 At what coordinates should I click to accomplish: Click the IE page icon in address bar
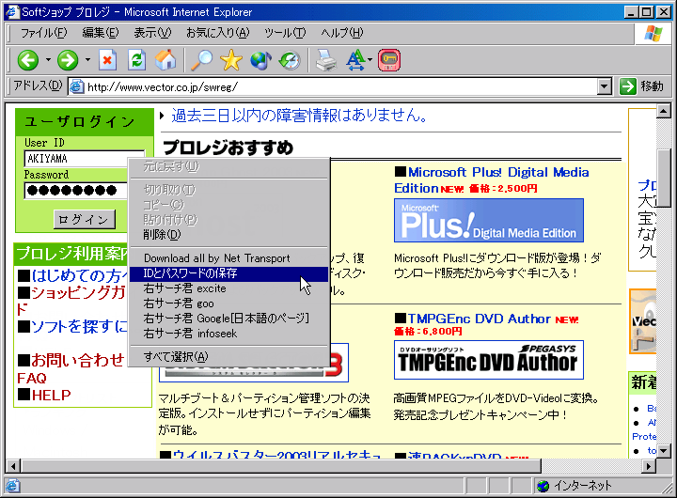[x=76, y=86]
